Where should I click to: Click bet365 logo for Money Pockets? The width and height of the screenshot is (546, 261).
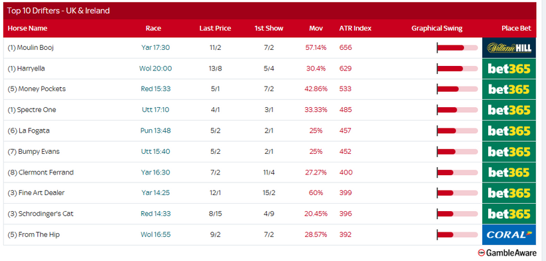click(509, 89)
